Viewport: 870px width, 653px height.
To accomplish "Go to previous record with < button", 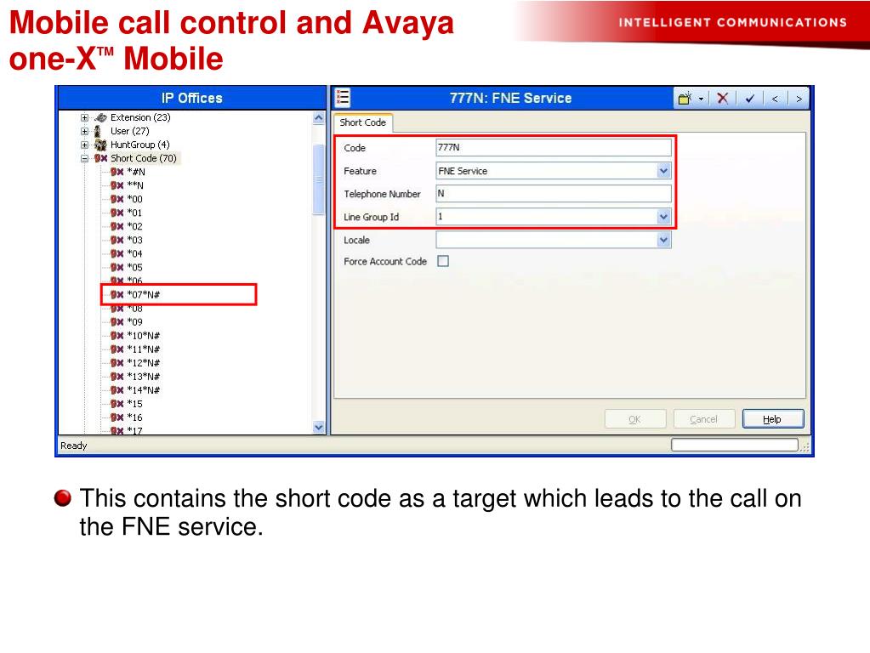I will [775, 99].
